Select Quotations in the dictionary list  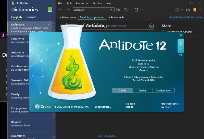(30, 136)
